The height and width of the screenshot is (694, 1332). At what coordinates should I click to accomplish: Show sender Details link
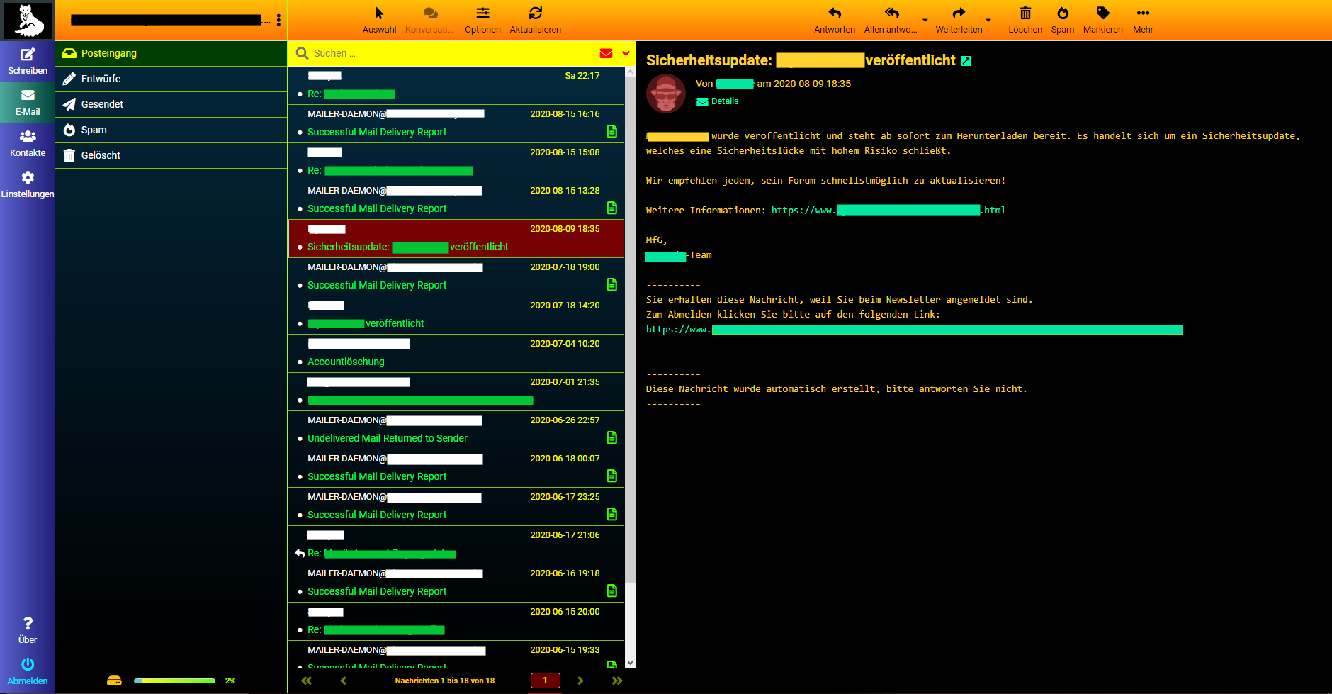tap(724, 101)
